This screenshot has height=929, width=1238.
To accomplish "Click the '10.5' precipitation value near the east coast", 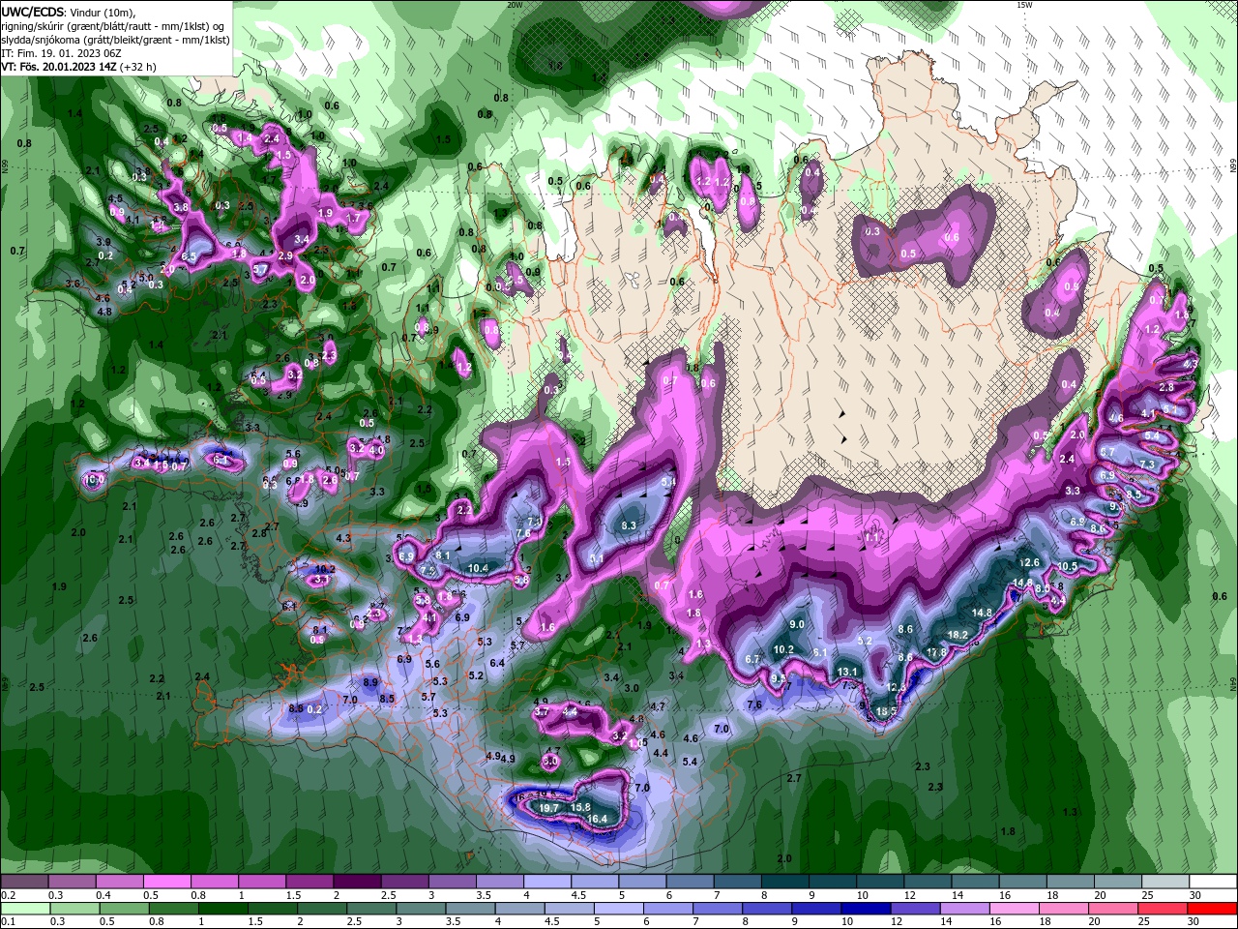I will (x=1067, y=566).
